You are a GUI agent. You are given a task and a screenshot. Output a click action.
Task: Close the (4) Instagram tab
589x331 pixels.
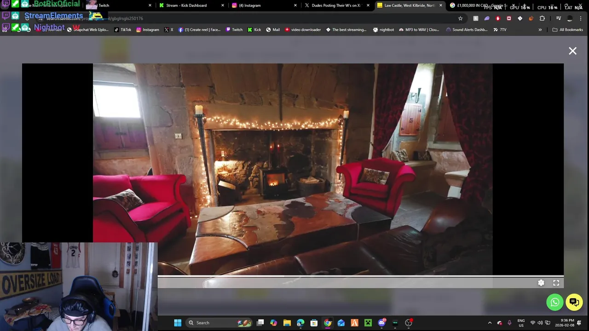pos(295,6)
